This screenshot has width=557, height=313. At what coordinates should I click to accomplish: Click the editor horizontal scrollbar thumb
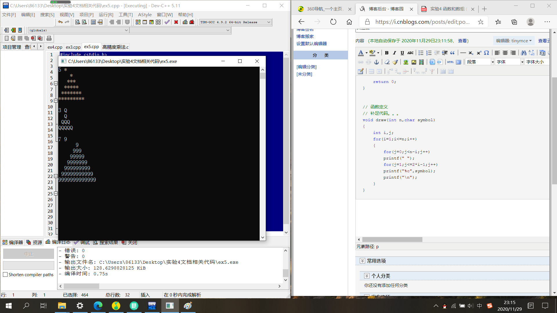392,239
